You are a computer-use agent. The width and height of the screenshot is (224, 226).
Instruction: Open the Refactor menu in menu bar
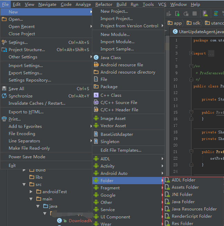click(104, 4)
